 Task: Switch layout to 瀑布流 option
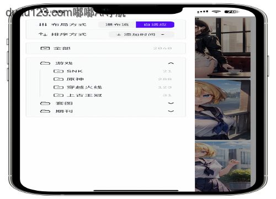[x=117, y=24]
